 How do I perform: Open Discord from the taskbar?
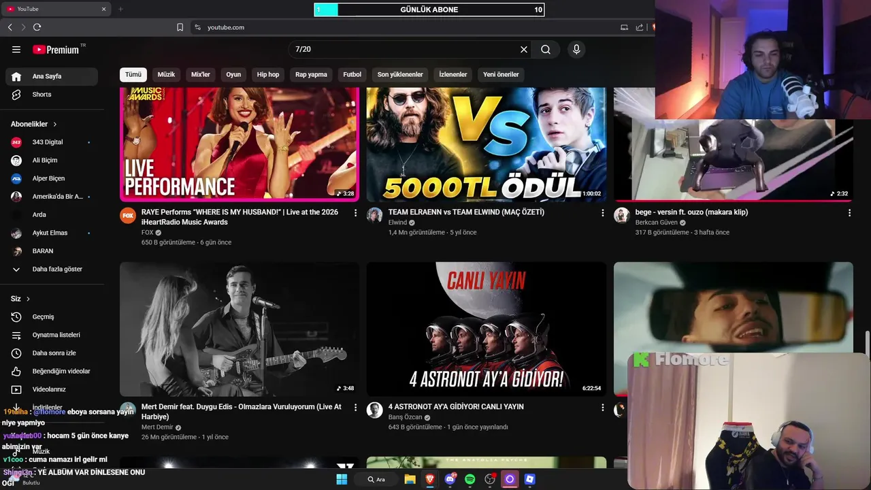click(450, 479)
